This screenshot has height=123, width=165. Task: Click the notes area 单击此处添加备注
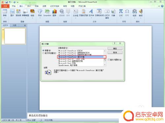point(38,115)
